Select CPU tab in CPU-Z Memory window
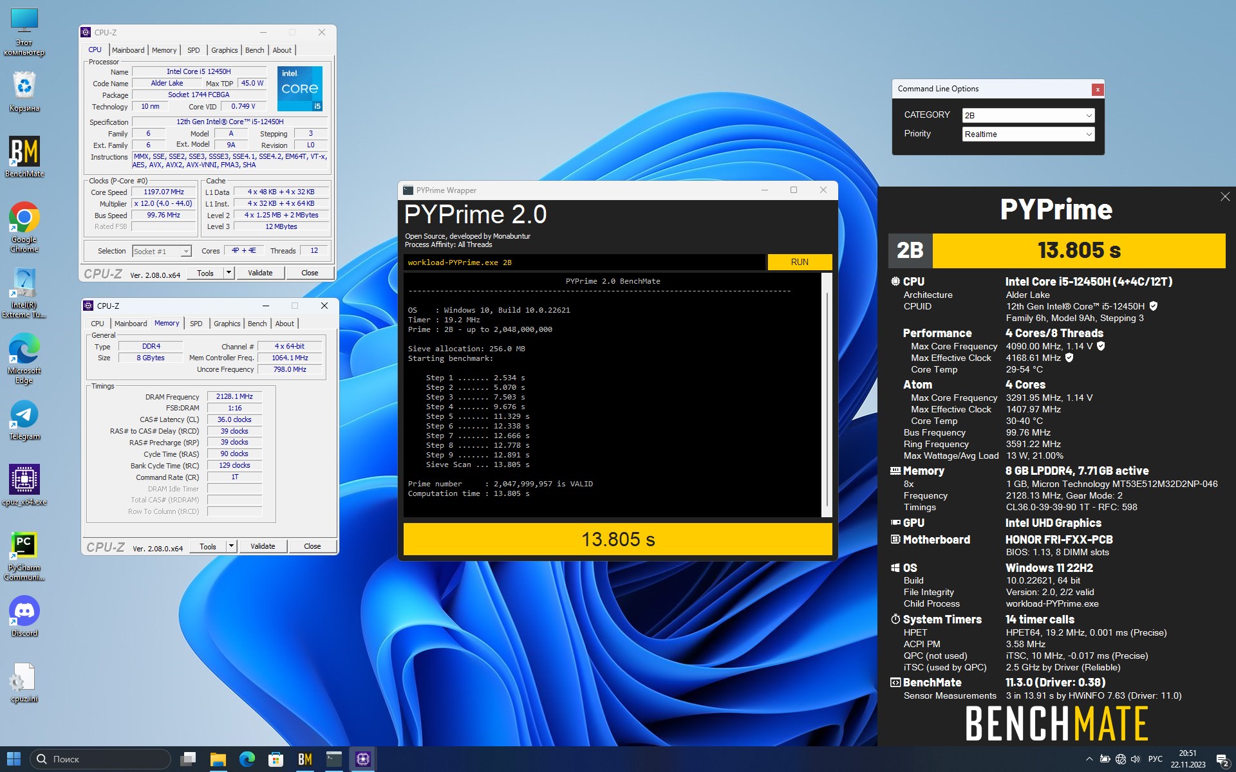 [98, 324]
